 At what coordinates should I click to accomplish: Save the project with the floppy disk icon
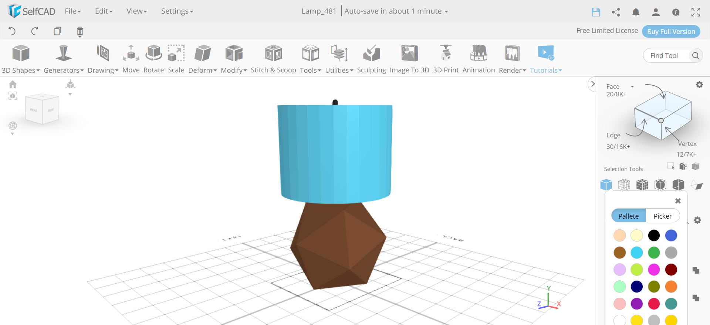596,12
